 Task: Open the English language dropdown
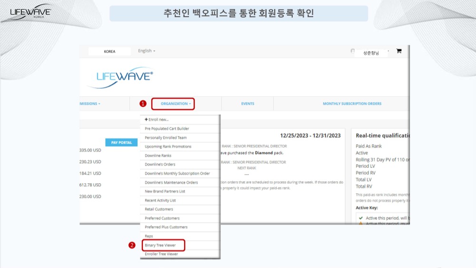click(147, 50)
